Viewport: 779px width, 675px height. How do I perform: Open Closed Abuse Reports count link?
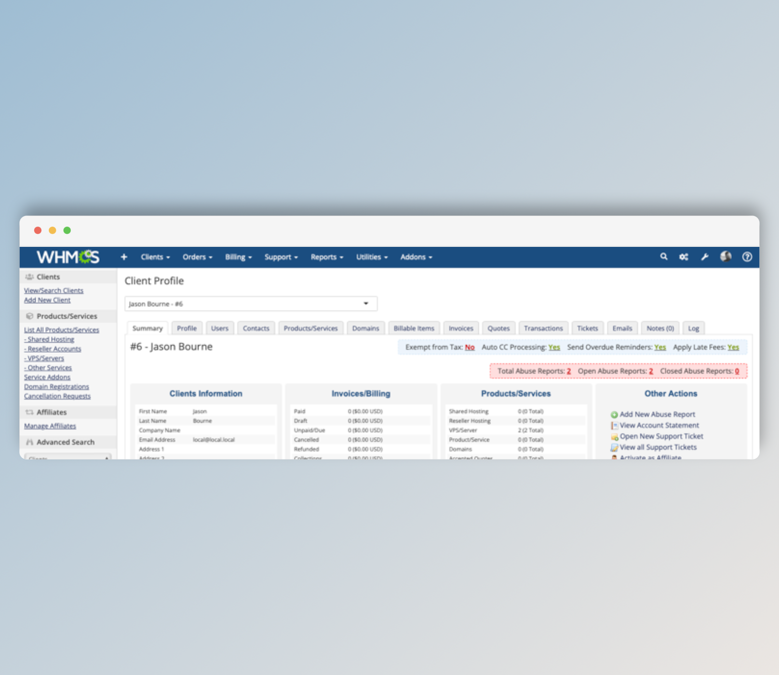point(737,371)
